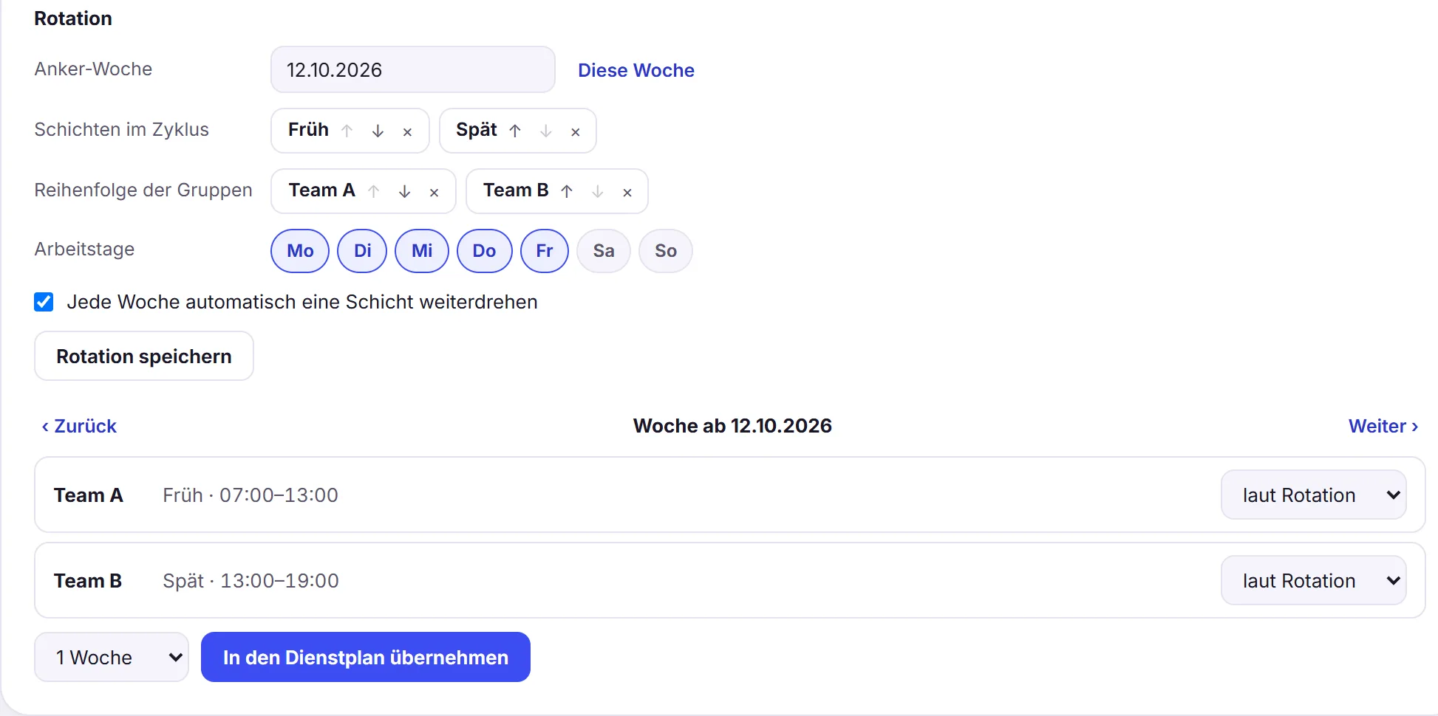Toggle Mo workday

pyautogui.click(x=300, y=251)
